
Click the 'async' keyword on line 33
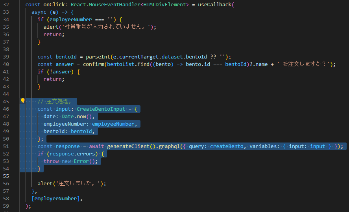[39, 12]
